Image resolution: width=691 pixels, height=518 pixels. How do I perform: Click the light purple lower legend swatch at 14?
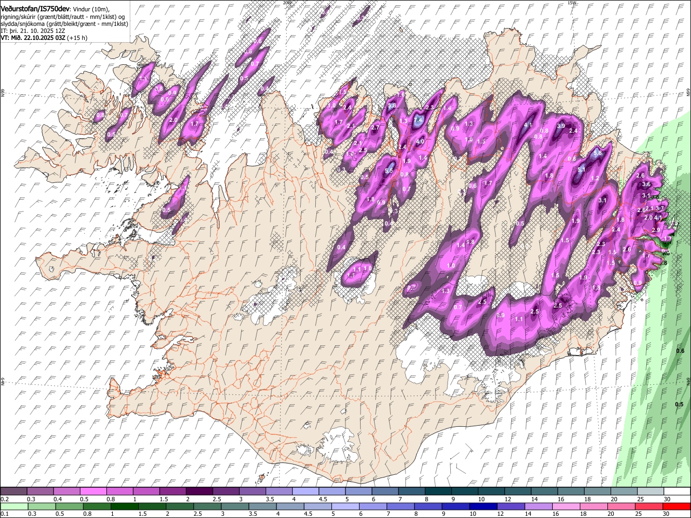pos(538,506)
